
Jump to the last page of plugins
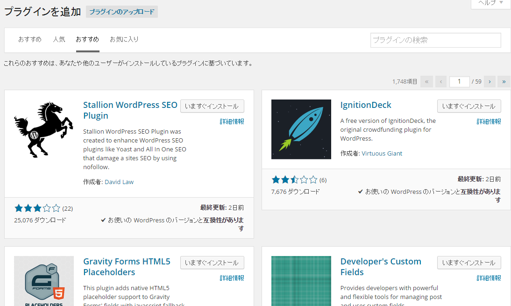point(504,81)
